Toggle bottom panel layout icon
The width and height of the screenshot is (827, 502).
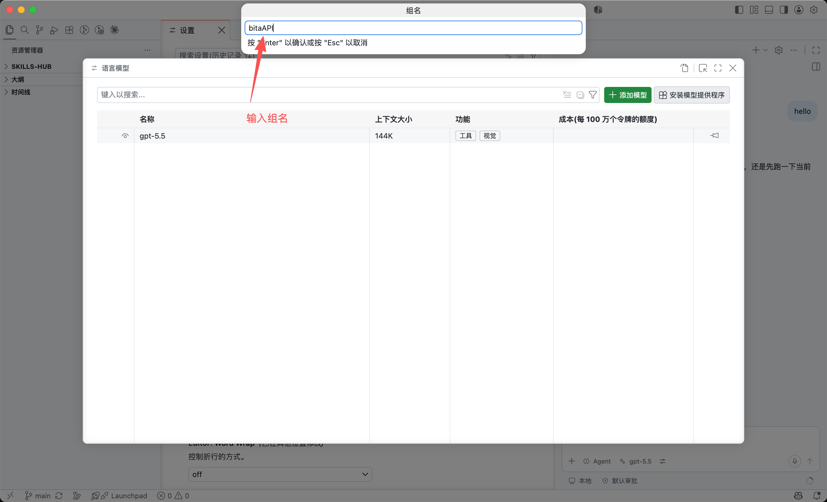coord(769,10)
